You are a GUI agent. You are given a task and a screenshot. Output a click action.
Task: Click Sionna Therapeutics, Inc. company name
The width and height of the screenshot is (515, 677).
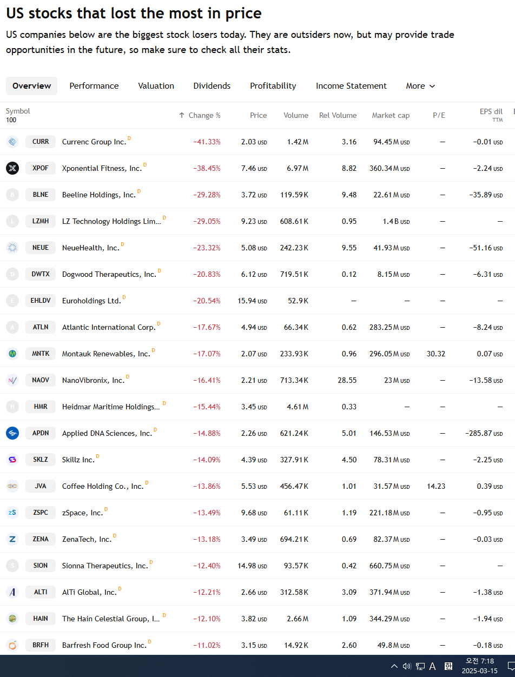(x=105, y=566)
